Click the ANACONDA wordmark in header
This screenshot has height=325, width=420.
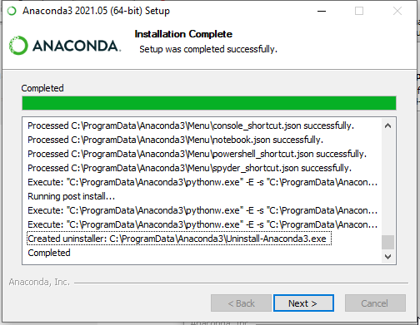point(77,46)
